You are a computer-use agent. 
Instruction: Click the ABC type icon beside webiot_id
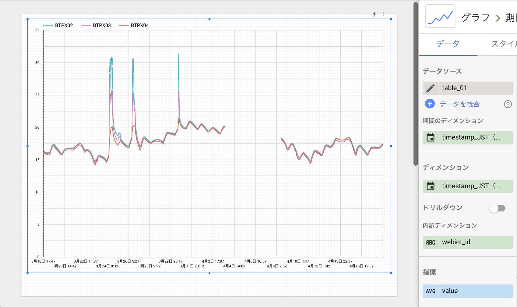click(x=430, y=242)
